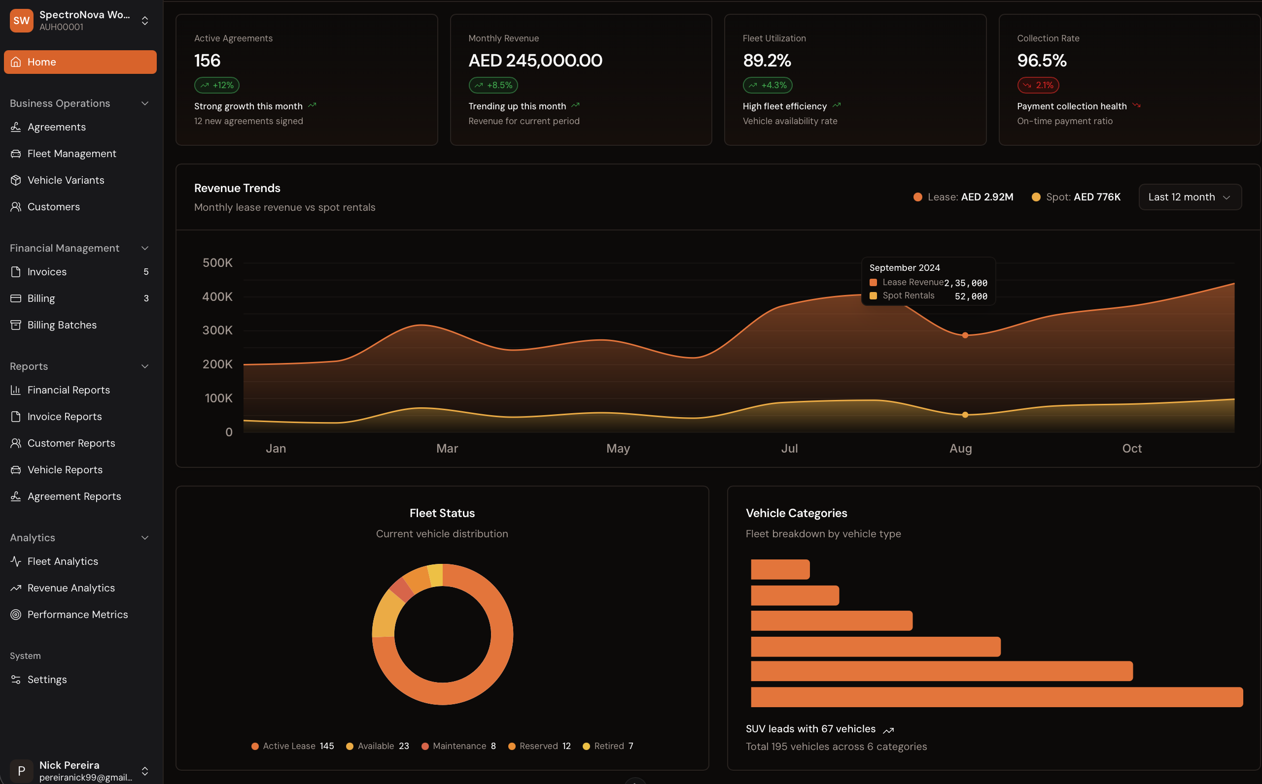Open the Fleet Management section
This screenshot has width=1262, height=784.
pyautogui.click(x=71, y=153)
